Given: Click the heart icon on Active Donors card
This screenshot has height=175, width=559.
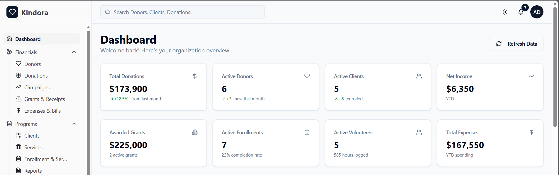Looking at the screenshot, I should (307, 76).
